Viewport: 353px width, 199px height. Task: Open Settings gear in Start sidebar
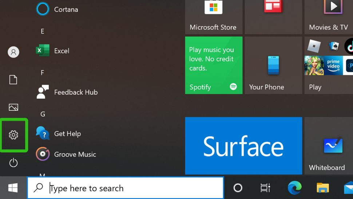[13, 135]
